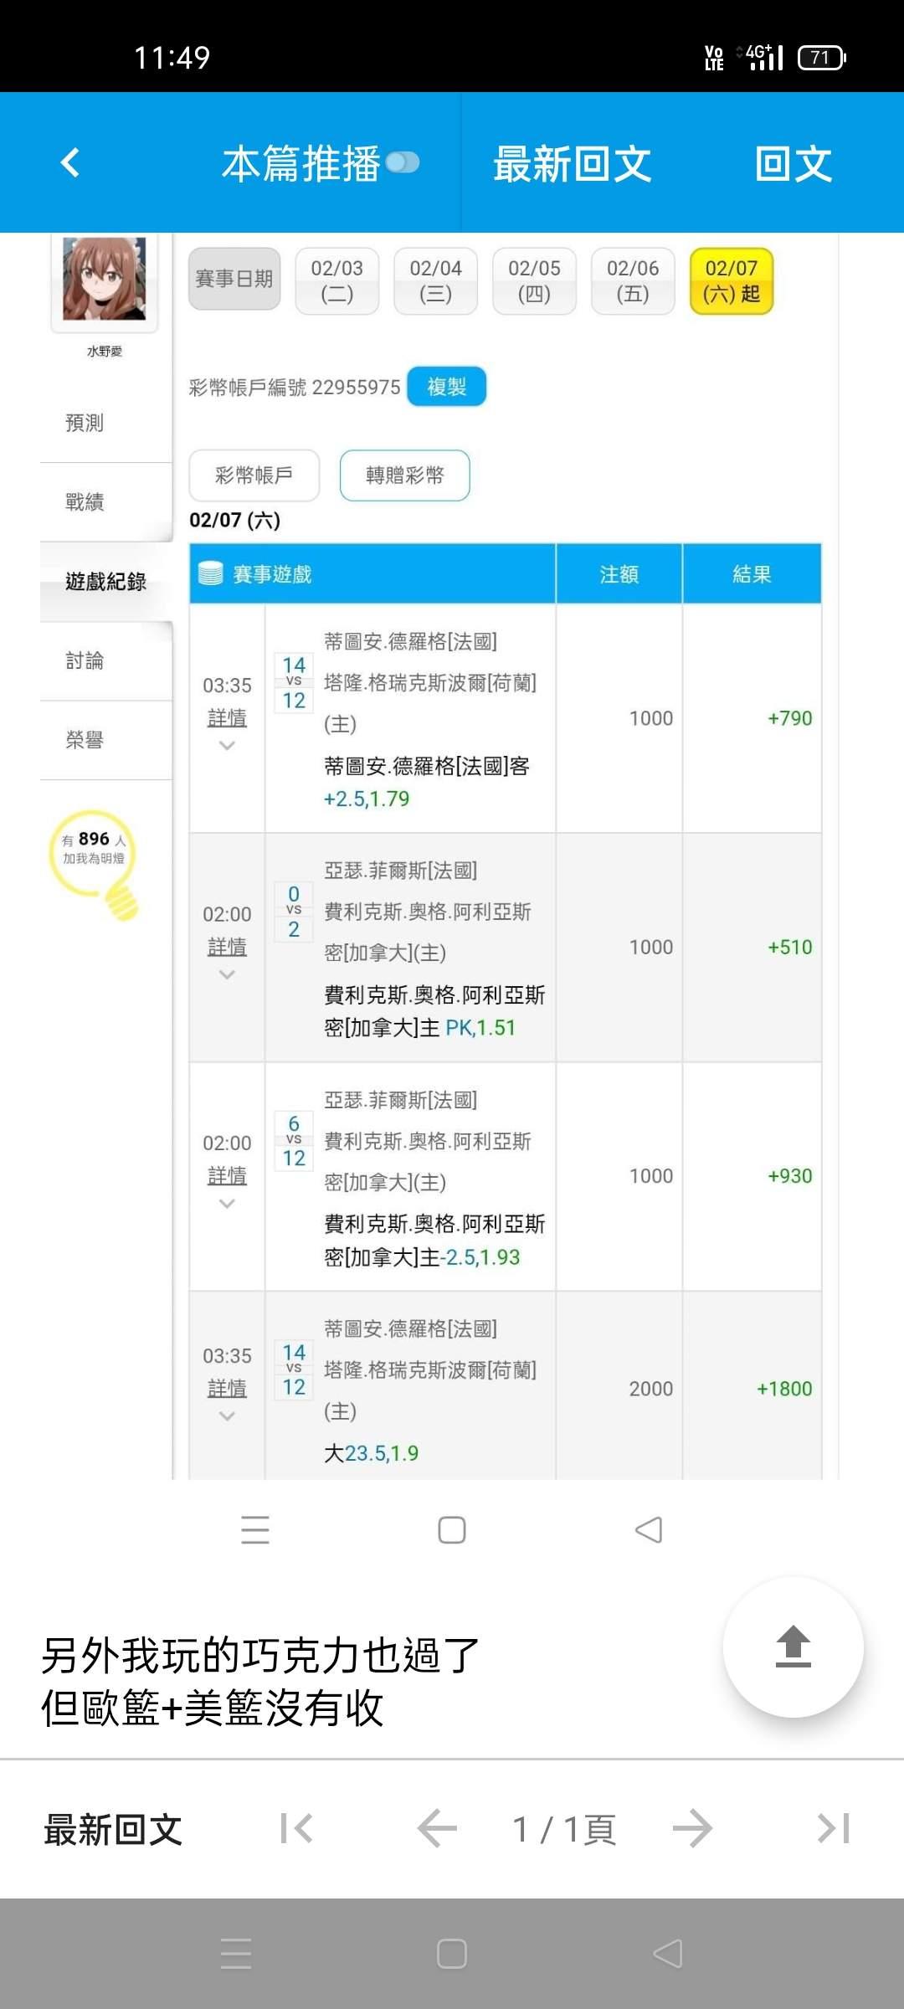The width and height of the screenshot is (904, 2009).
Task: Expand 詳情 chevron for the +510 bet
Action: [x=227, y=974]
